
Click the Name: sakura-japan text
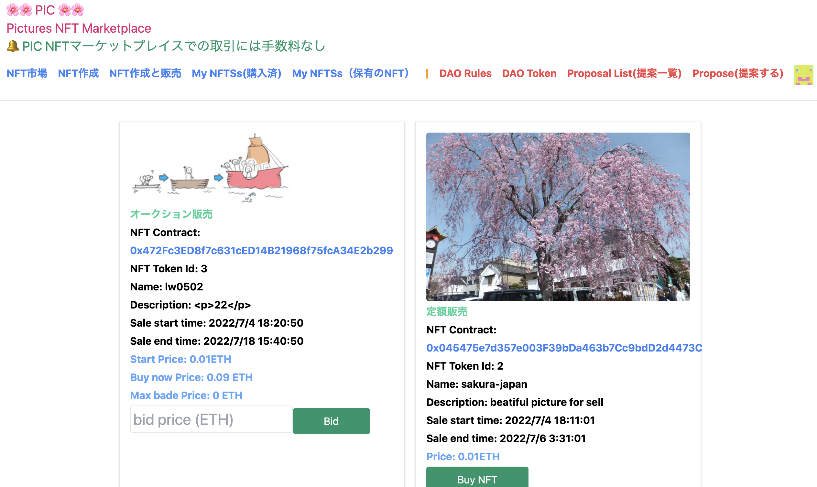477,384
